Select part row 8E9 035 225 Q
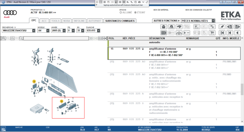This screenshot has width=244, height=132. point(174,53)
